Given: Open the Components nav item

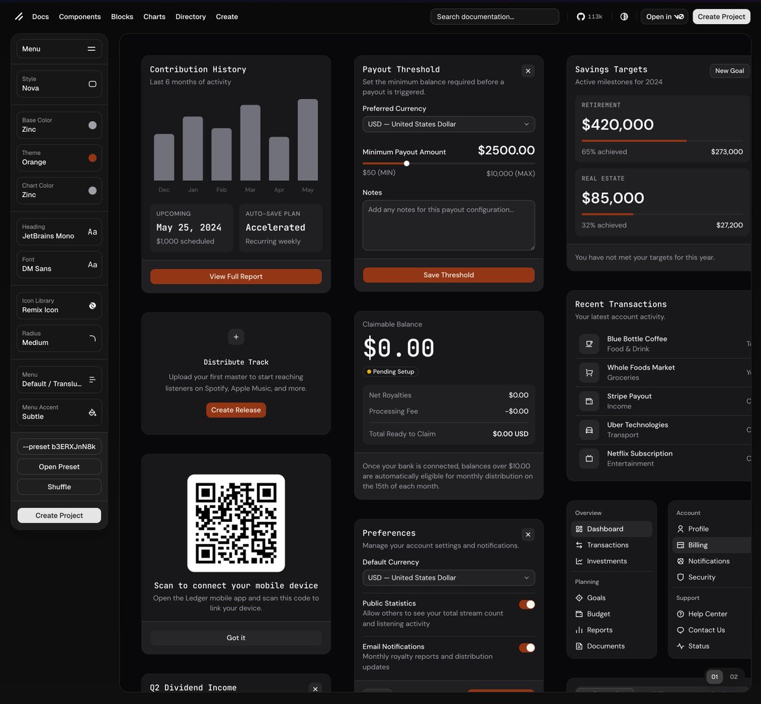Looking at the screenshot, I should [80, 16].
